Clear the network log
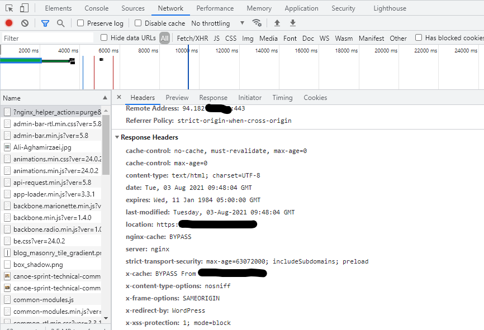Viewport: 484px width, 330px height. pyautogui.click(x=25, y=23)
